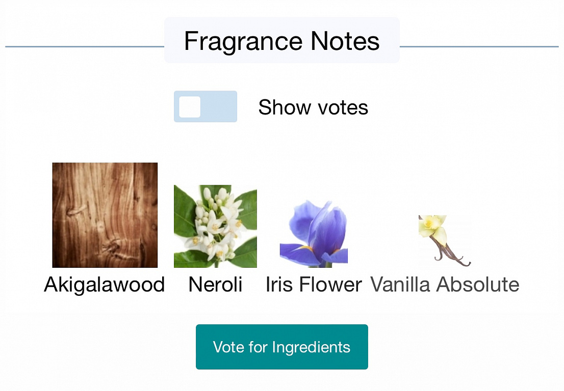564x391 pixels.
Task: Click divider line right of Fragrance Notes
Action: click(x=479, y=47)
